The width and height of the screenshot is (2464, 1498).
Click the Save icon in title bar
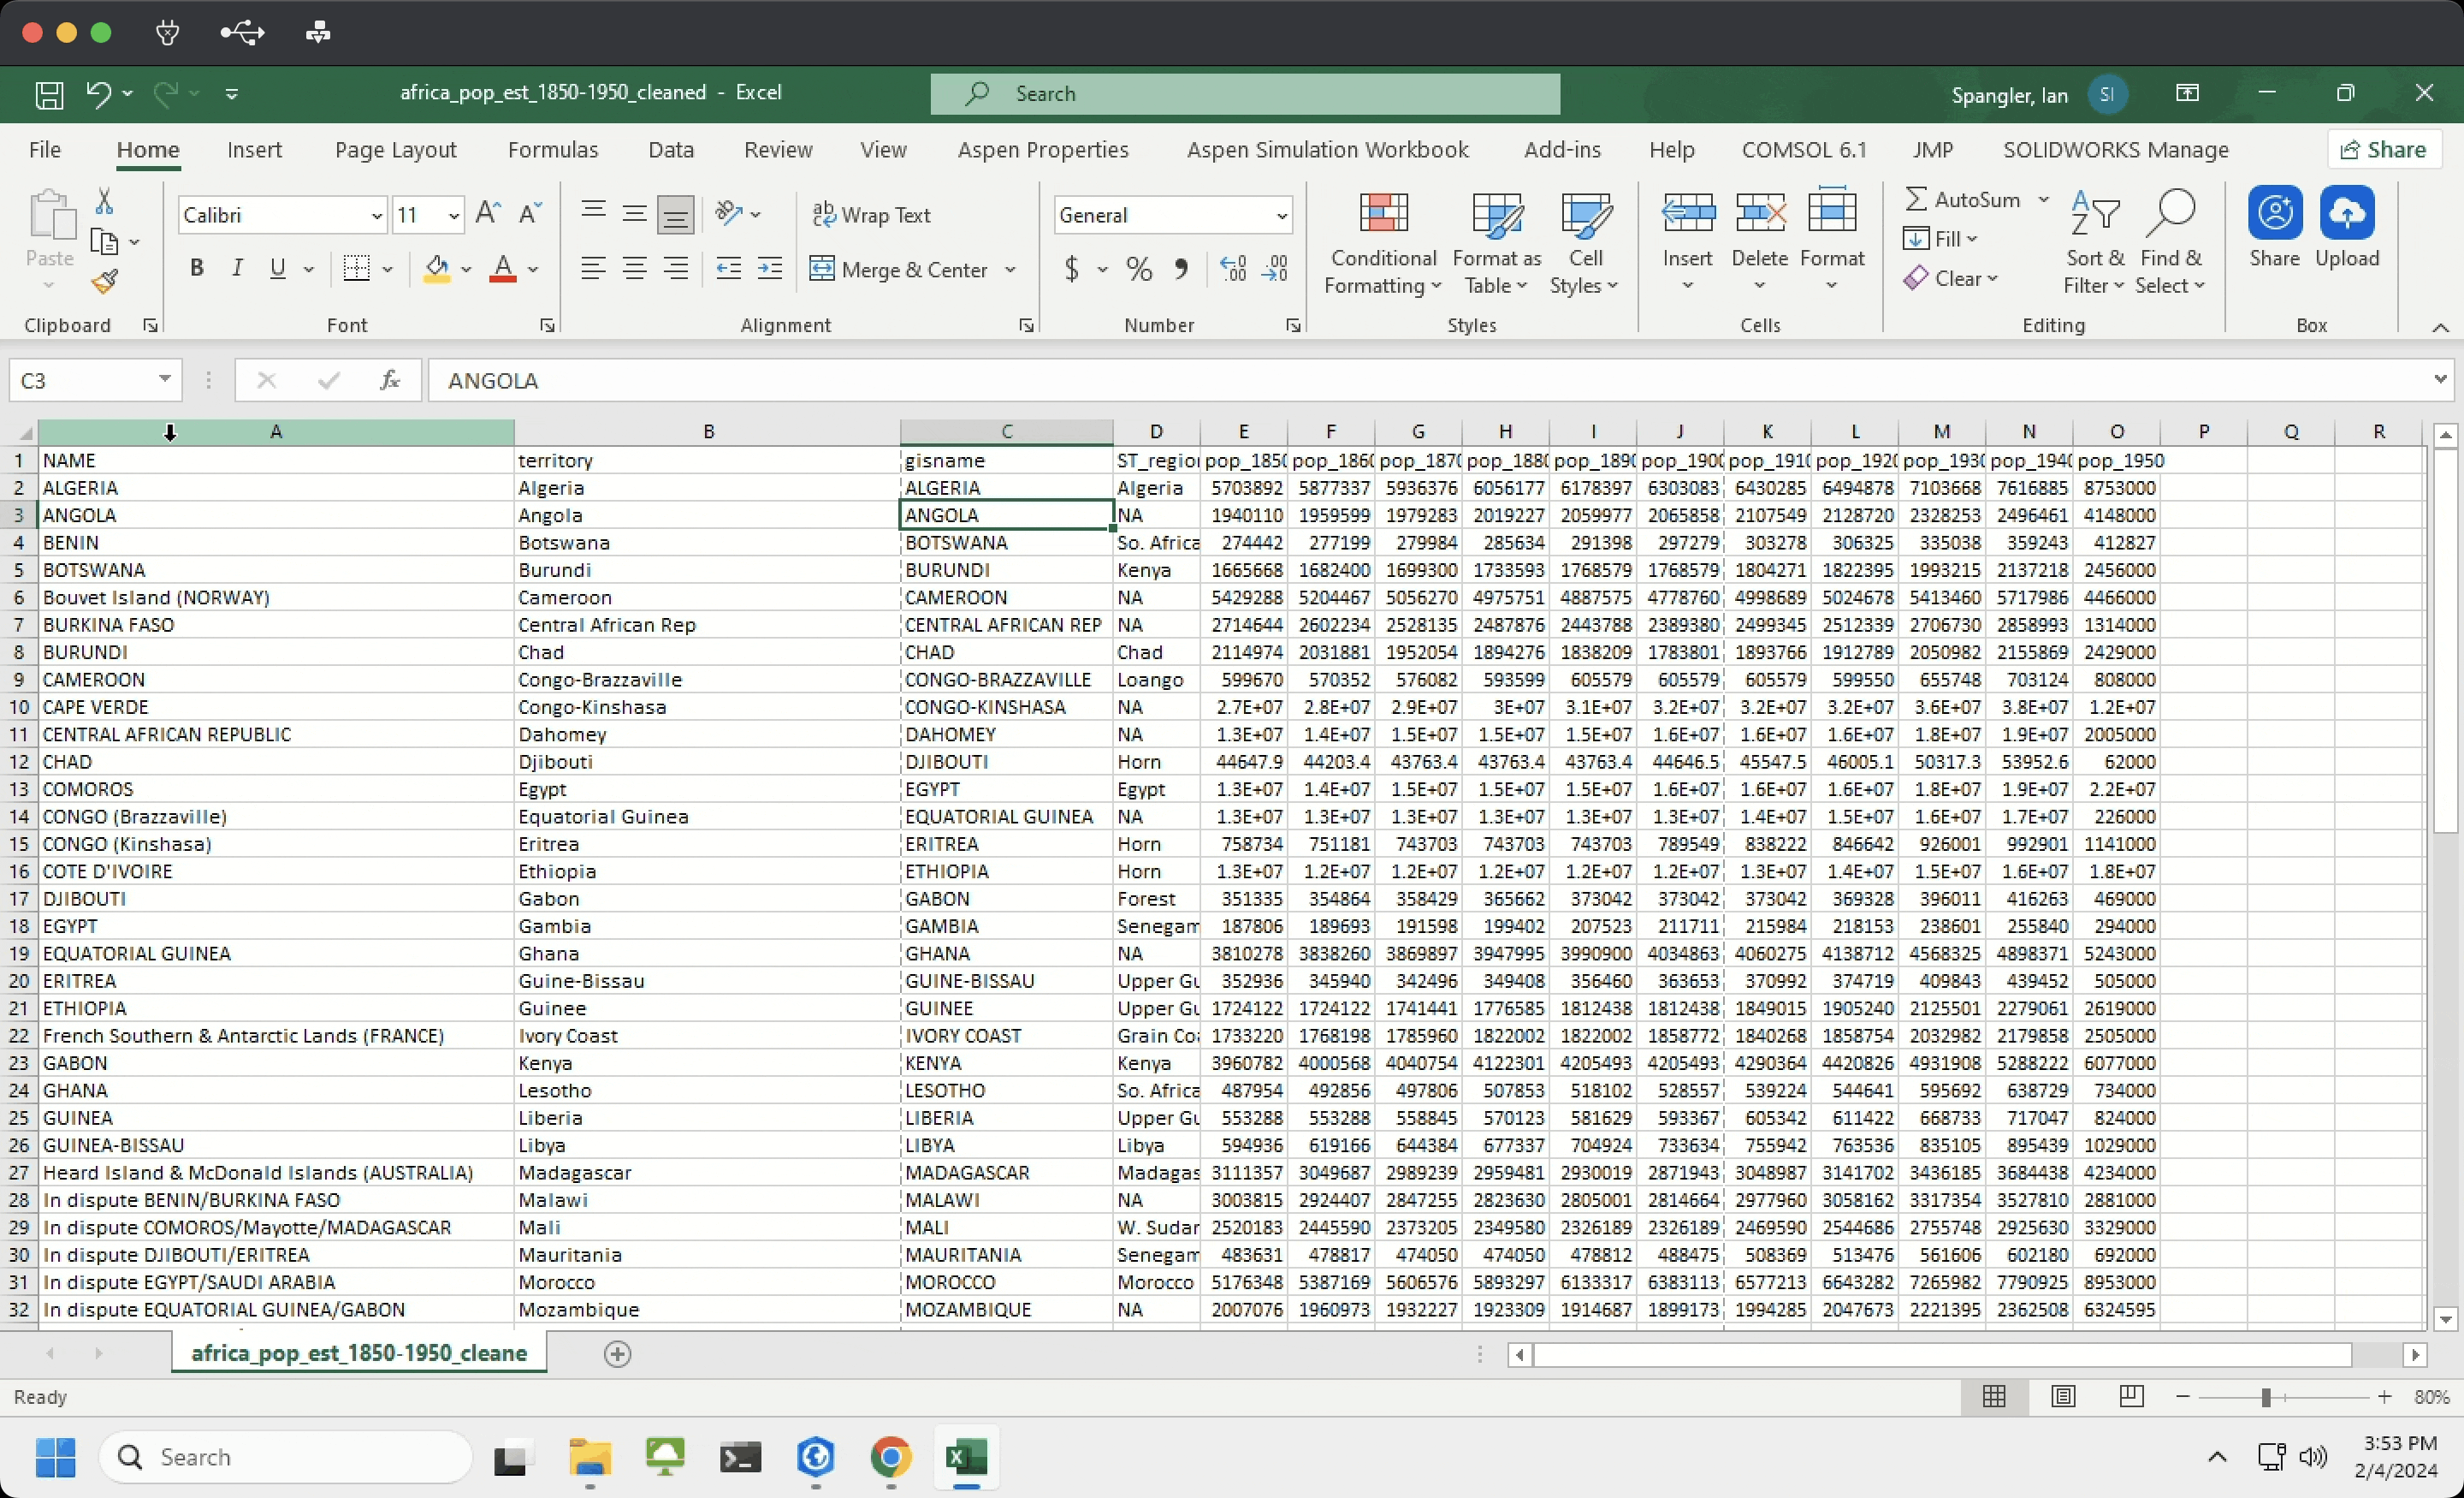point(49,94)
